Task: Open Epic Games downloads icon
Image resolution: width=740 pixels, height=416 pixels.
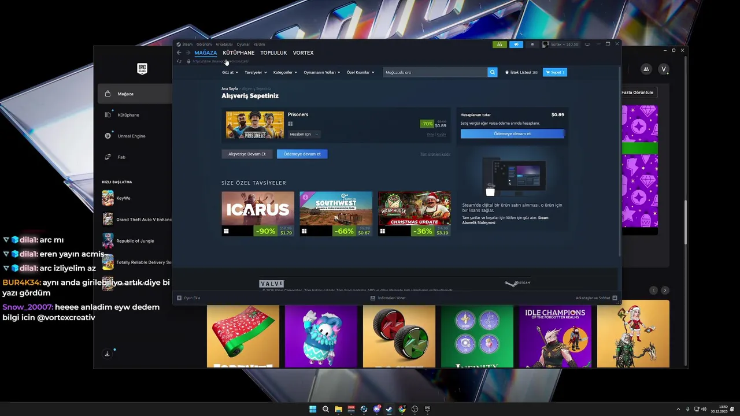Action: (x=108, y=354)
